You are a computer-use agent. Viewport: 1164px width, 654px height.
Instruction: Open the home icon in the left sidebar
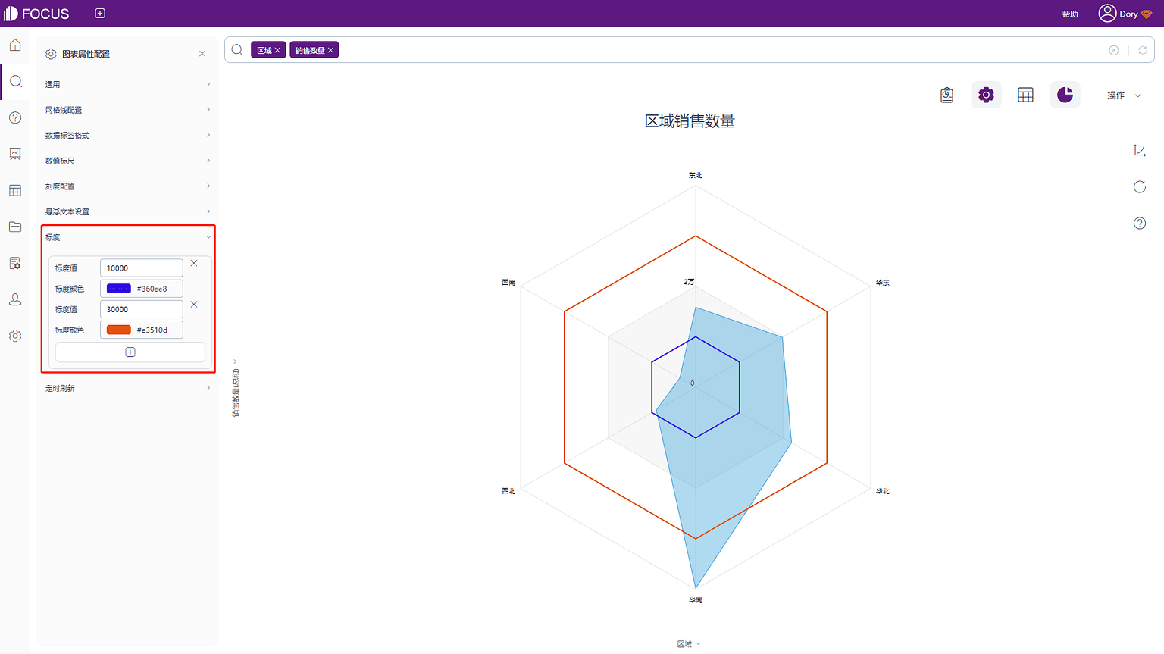point(15,45)
